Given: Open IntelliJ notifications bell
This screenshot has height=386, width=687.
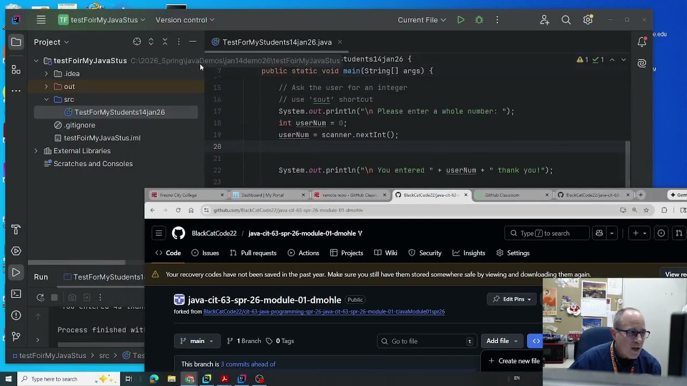Looking at the screenshot, I should point(642,42).
